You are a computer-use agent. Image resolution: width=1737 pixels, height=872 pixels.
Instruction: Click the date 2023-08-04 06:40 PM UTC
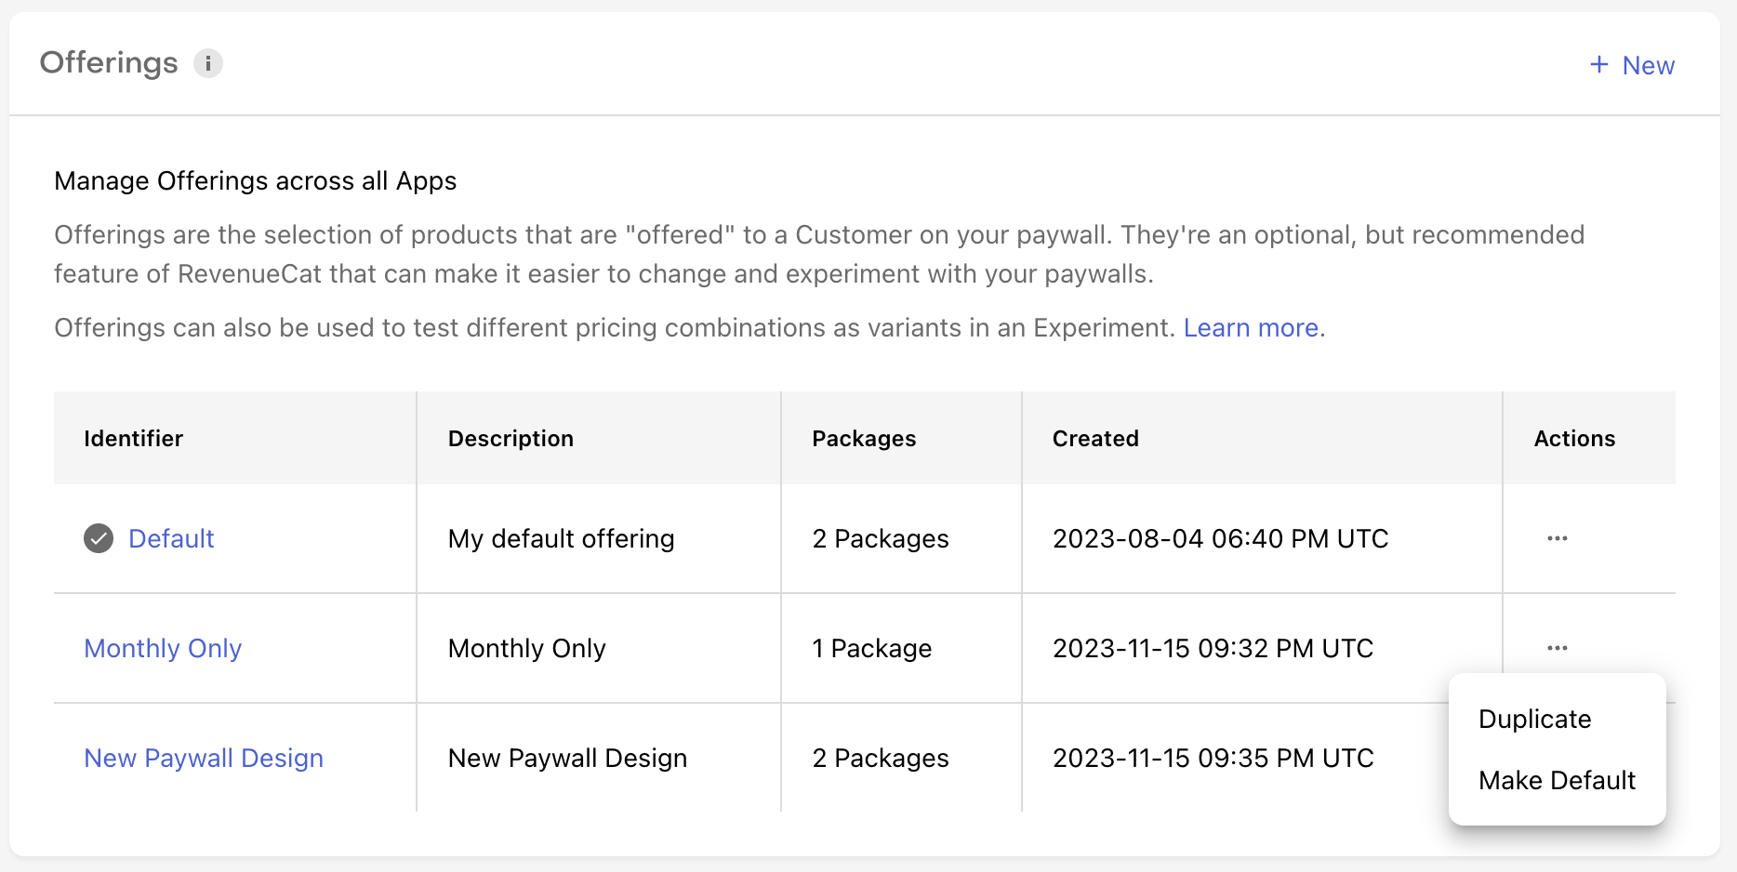(1220, 538)
